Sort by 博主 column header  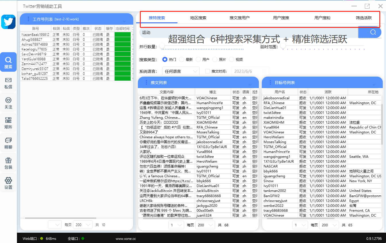[213, 92]
